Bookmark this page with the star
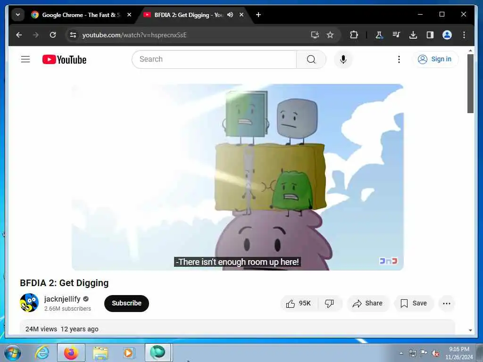The height and width of the screenshot is (362, 483). (x=330, y=35)
